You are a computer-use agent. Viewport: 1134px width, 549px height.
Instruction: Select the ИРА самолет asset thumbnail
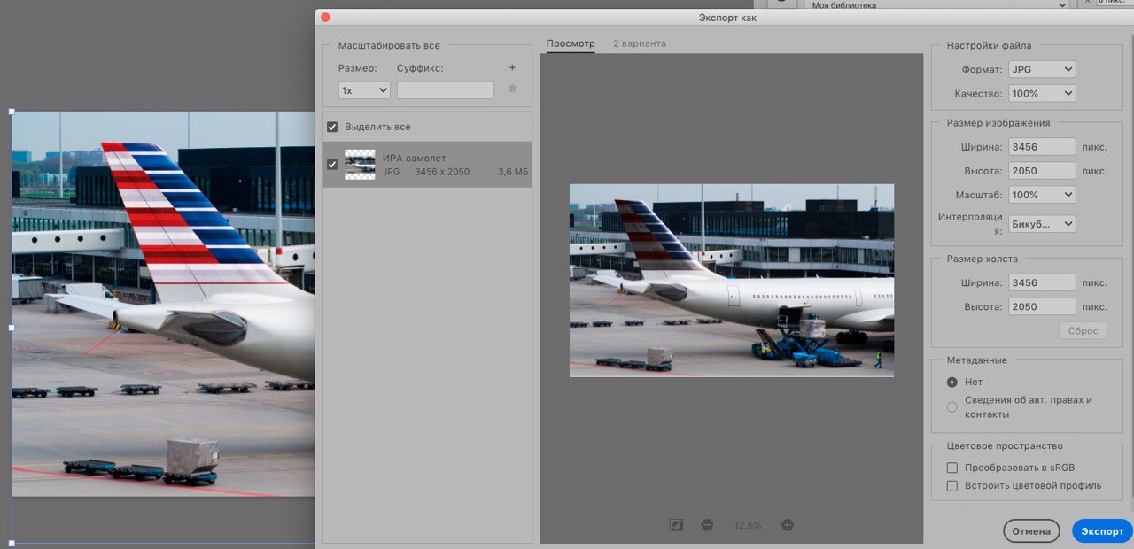click(x=360, y=165)
